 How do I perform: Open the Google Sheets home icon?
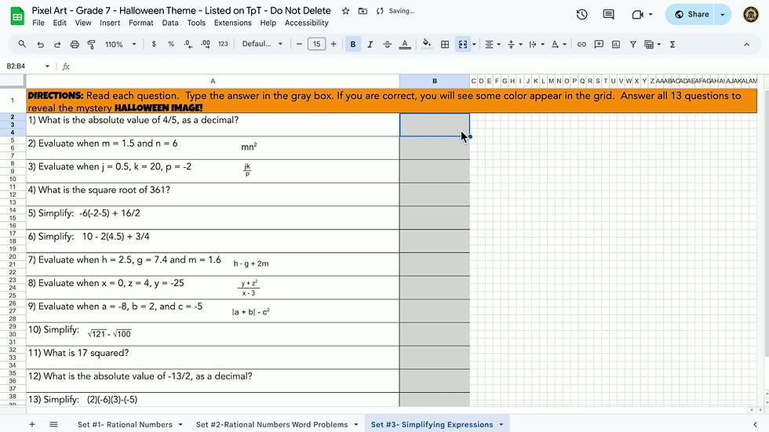(x=17, y=16)
